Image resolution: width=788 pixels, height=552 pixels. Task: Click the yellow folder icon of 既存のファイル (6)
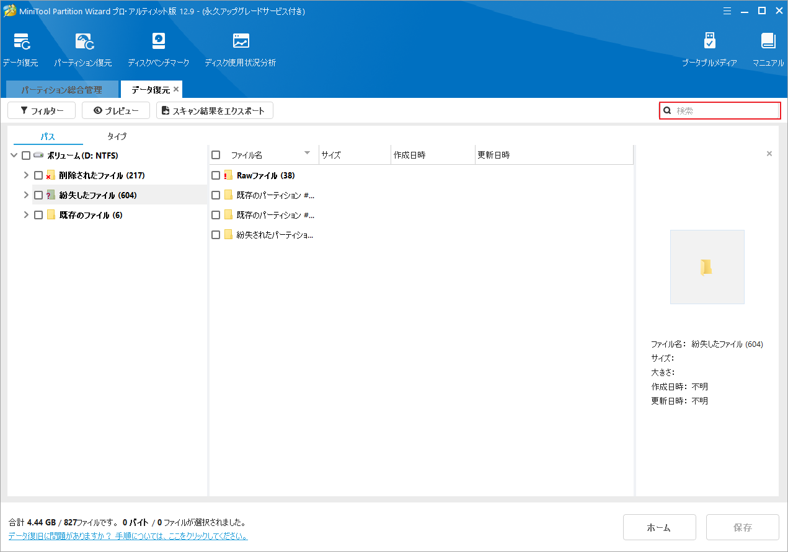pos(51,215)
